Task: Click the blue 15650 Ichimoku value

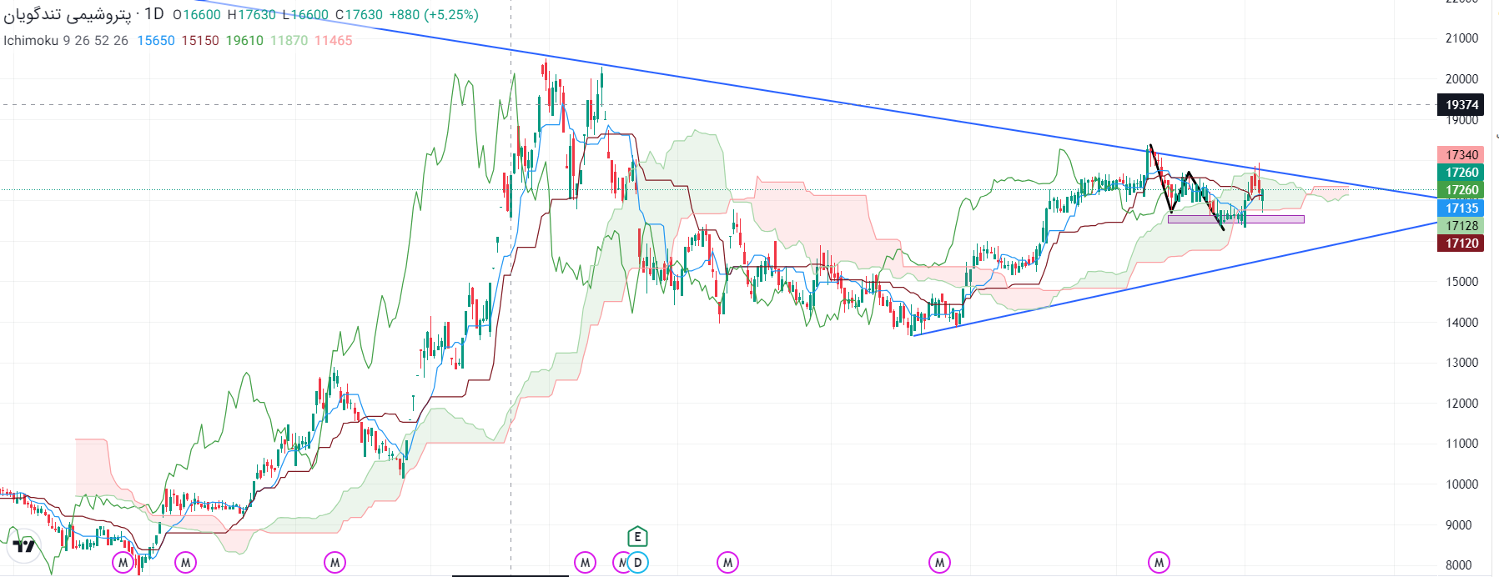Action: (156, 40)
